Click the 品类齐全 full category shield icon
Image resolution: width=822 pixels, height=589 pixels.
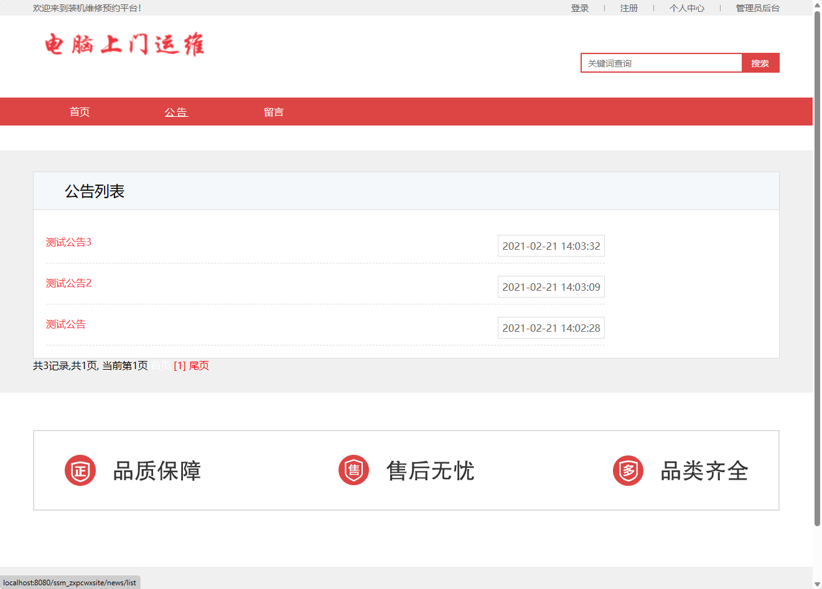pos(627,470)
